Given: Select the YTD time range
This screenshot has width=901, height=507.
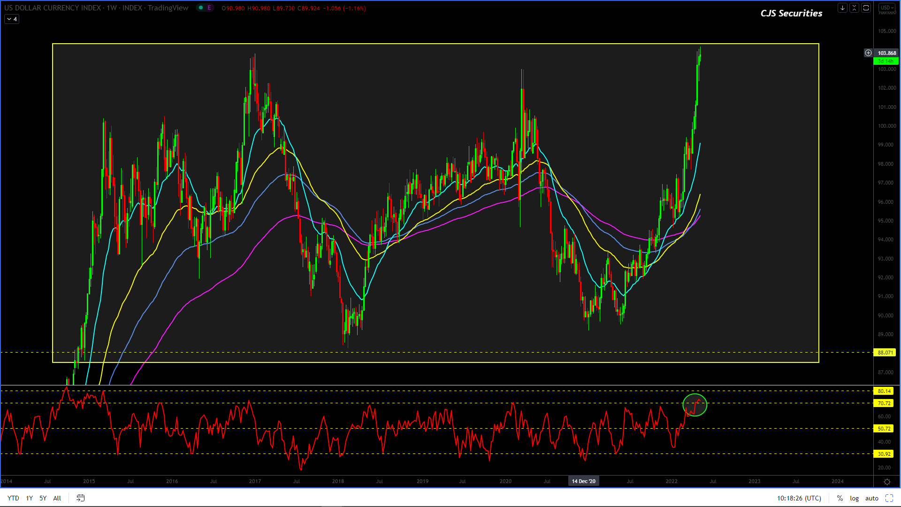Looking at the screenshot, I should 13,498.
